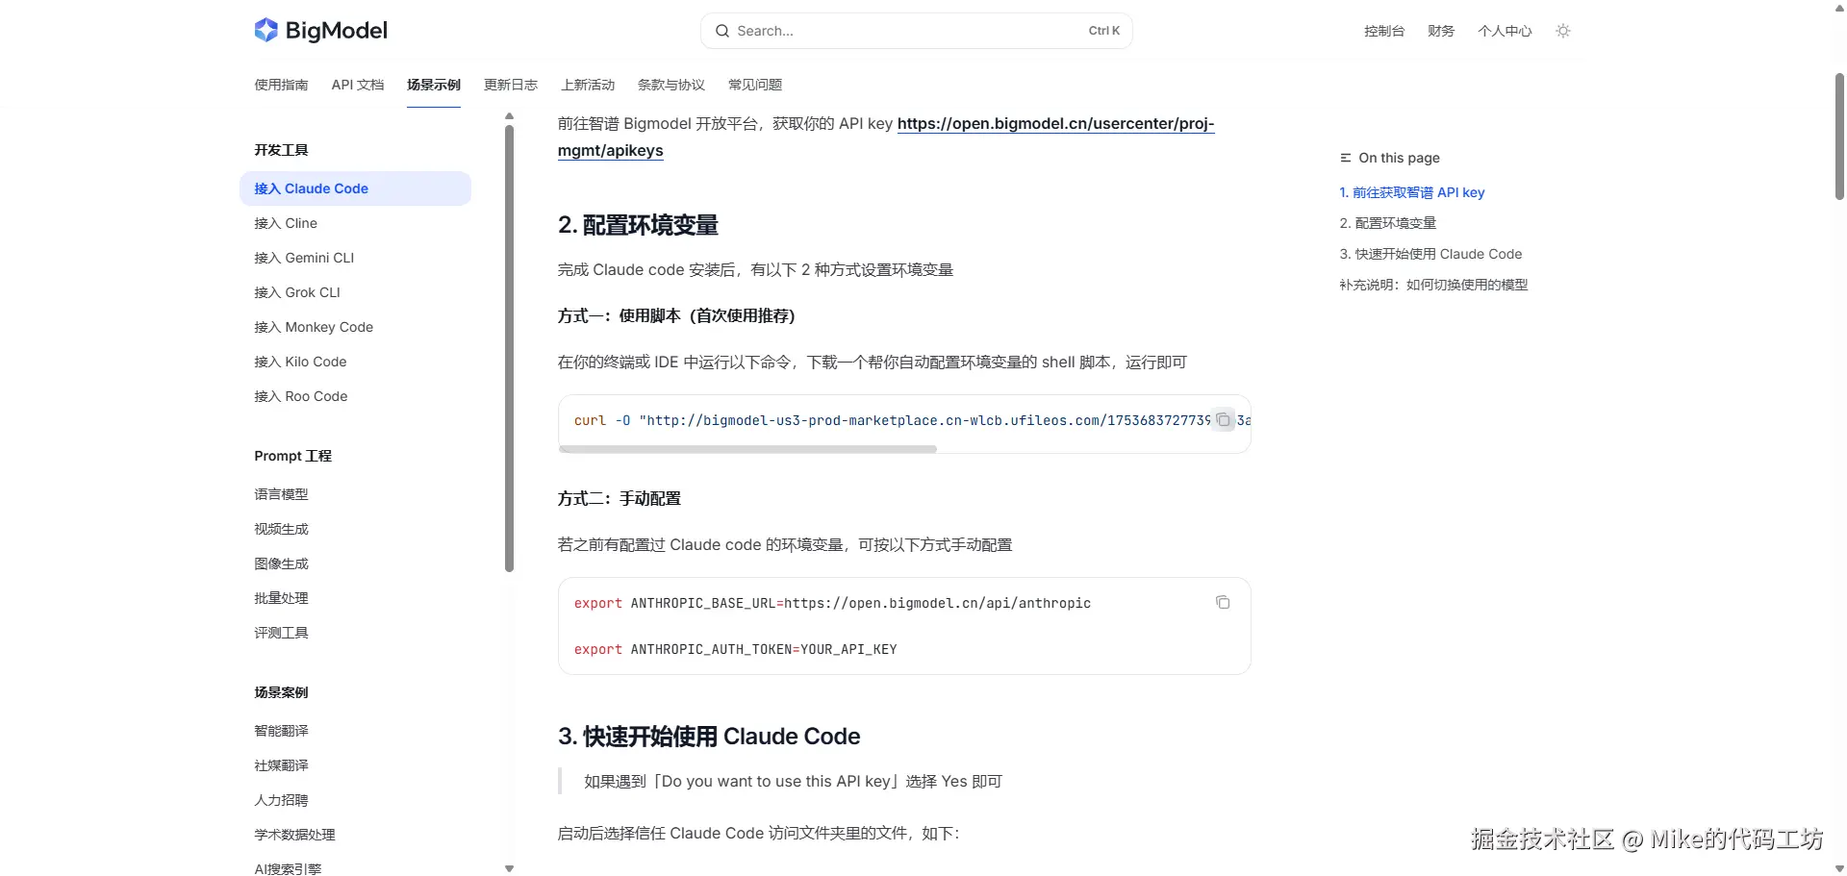
Task: Jump to 补充说明：如何切换使用的模型 outline link
Action: tap(1434, 285)
